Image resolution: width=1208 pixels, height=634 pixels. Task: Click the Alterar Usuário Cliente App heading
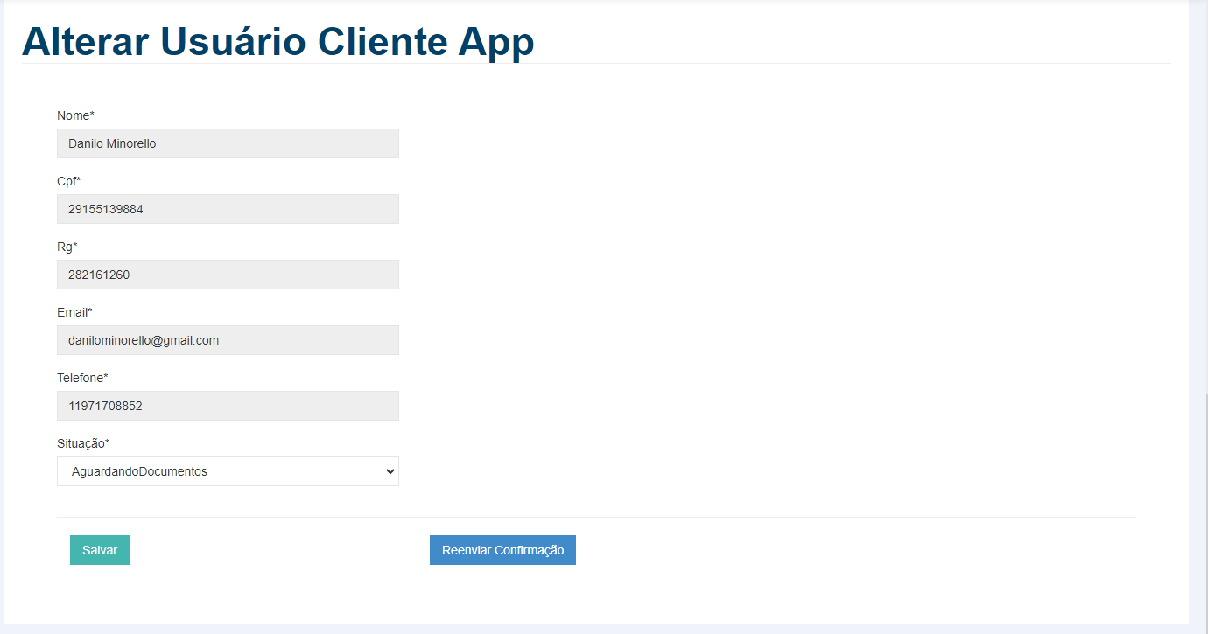coord(277,41)
